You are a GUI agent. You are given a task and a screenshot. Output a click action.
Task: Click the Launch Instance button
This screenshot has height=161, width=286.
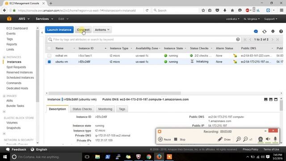(59, 30)
